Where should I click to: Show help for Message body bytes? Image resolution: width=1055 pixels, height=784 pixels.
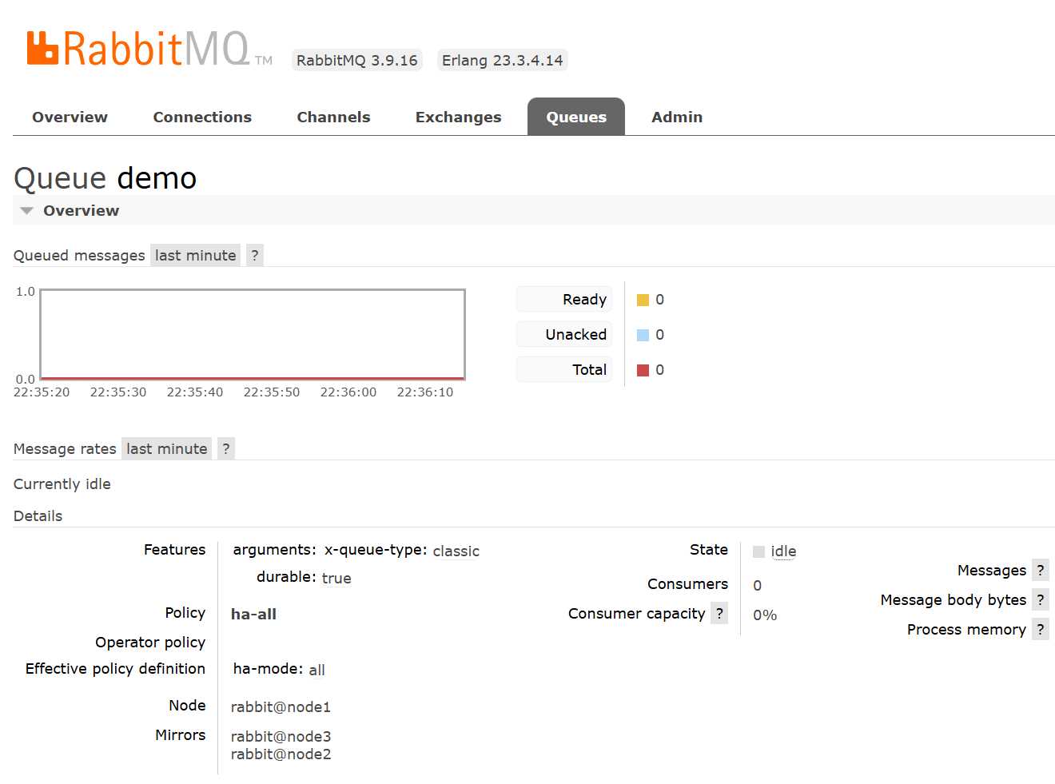[x=1041, y=599]
